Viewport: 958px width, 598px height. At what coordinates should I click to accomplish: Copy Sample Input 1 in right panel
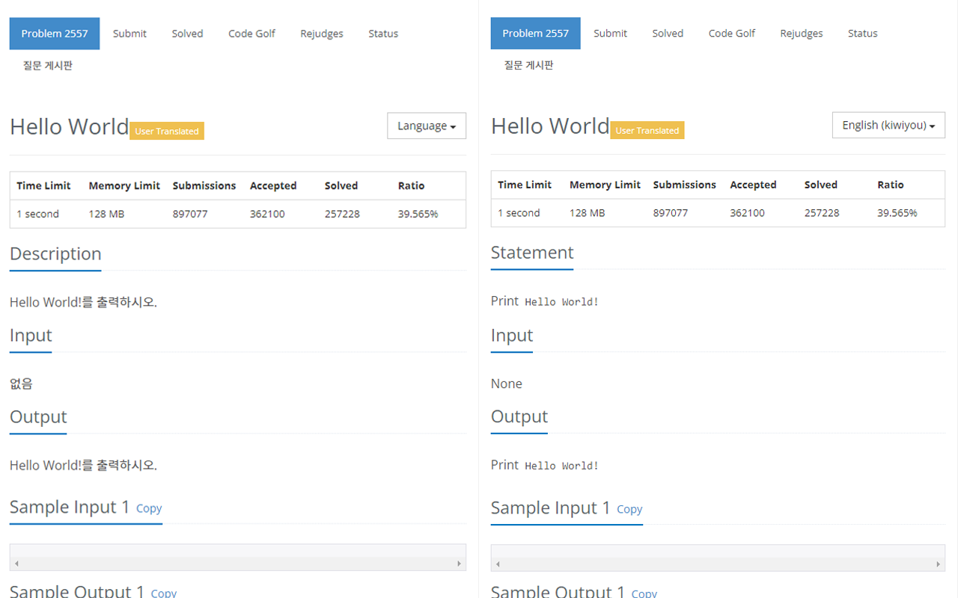click(x=629, y=509)
